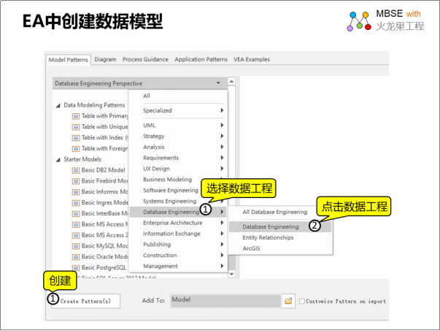Click the Table with Index pattern icon
The height and width of the screenshot is (331, 440).
[75, 138]
